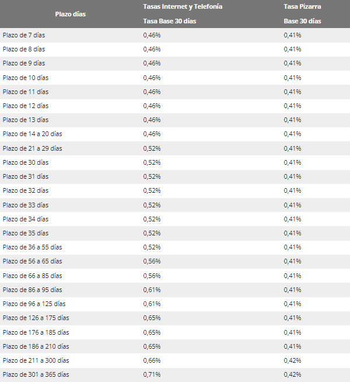Click the "Tasas Internet y Telefonía" header

point(183,6)
